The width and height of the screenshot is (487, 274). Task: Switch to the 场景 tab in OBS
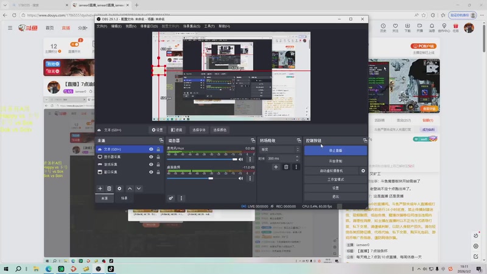pyautogui.click(x=124, y=198)
